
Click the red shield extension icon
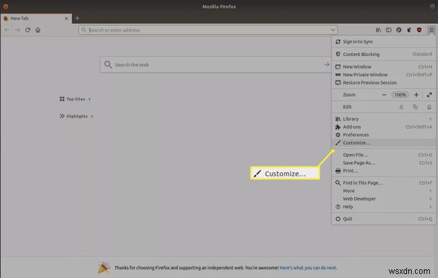point(419,30)
